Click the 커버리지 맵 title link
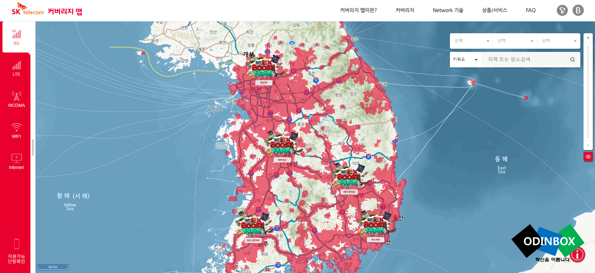Screen dimensions: 595x273 (x=65, y=11)
